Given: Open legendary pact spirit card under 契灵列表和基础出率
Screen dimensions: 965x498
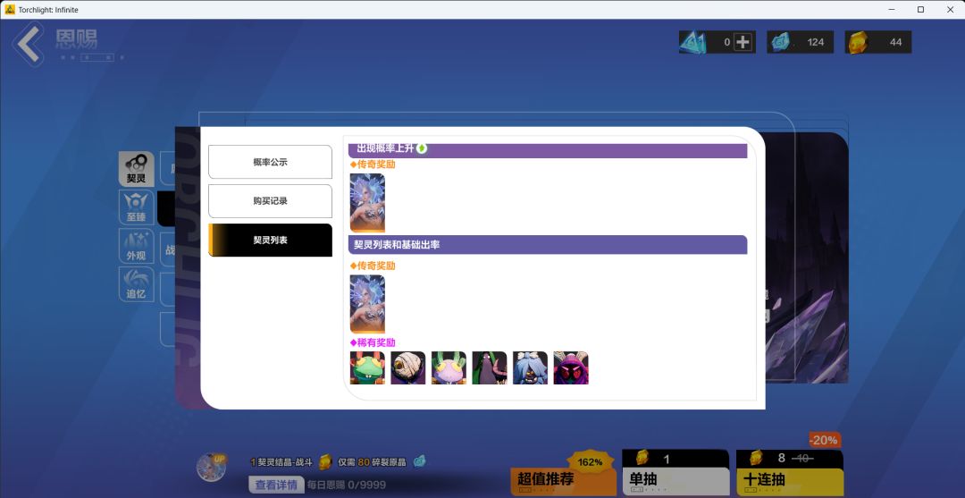Looking at the screenshot, I should point(367,304).
